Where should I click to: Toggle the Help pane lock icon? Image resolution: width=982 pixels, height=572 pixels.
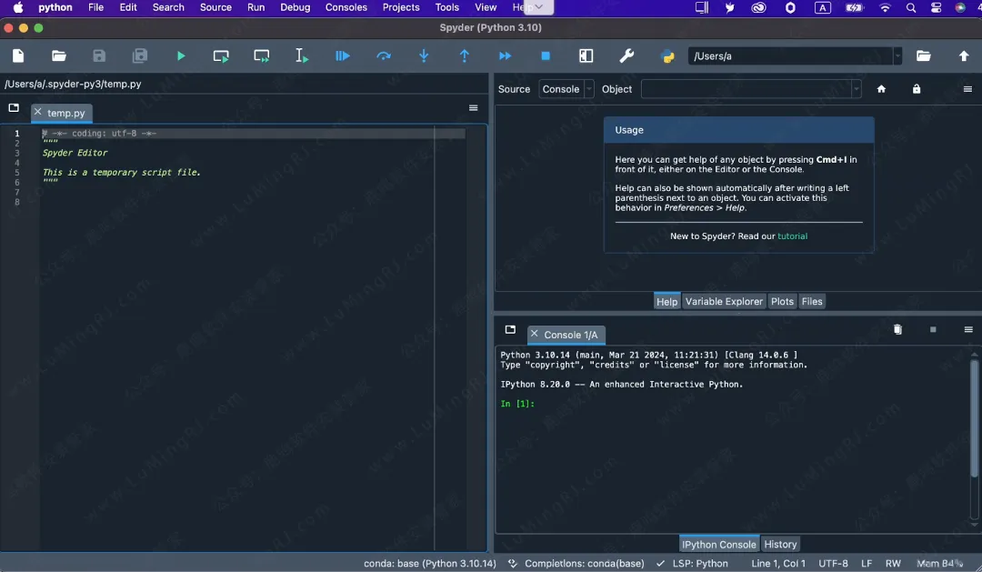coord(916,89)
